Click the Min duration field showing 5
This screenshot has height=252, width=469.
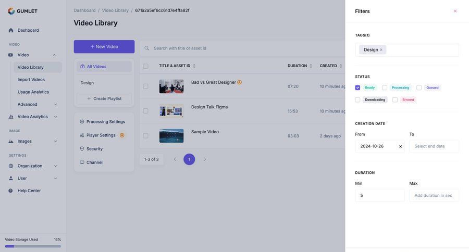[380, 195]
